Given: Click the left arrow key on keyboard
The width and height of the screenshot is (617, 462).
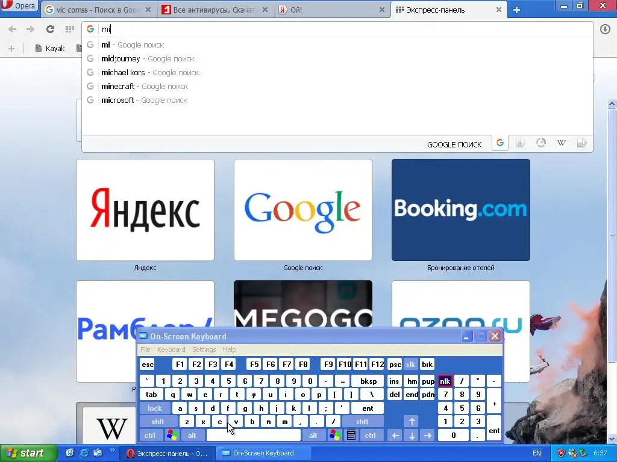Looking at the screenshot, I should pyautogui.click(x=395, y=436).
